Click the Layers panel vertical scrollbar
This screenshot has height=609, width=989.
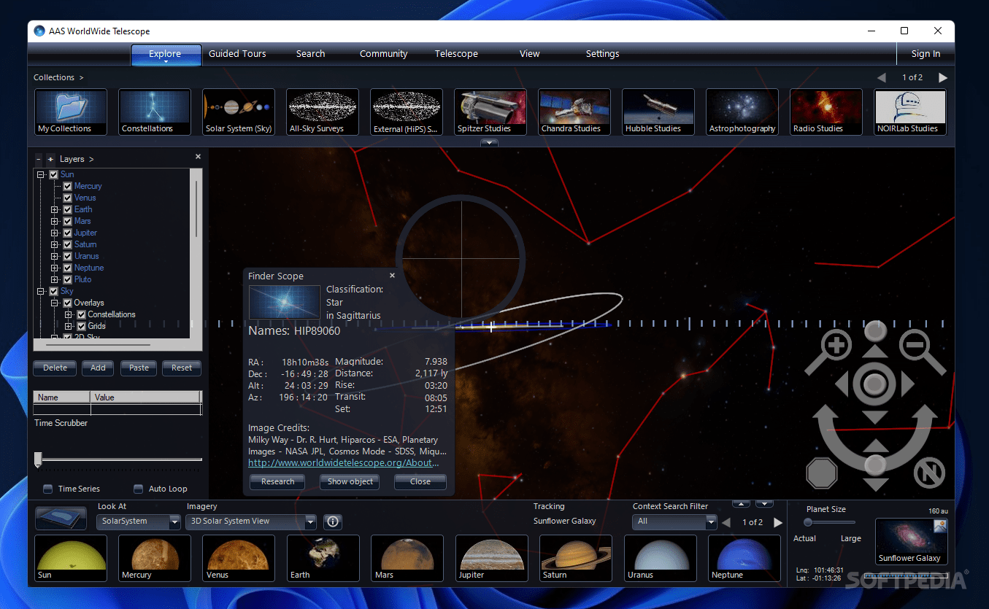(196, 209)
